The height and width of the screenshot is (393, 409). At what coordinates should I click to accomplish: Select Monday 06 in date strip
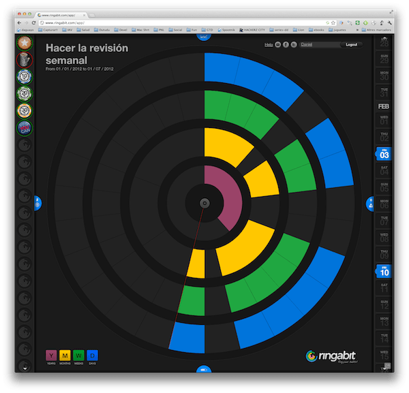tap(384, 204)
